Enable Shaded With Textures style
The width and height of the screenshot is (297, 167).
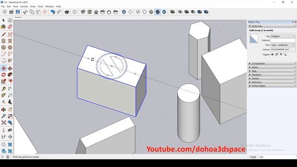158,12
